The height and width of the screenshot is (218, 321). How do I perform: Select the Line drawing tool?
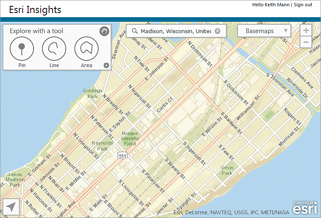pyautogui.click(x=54, y=49)
